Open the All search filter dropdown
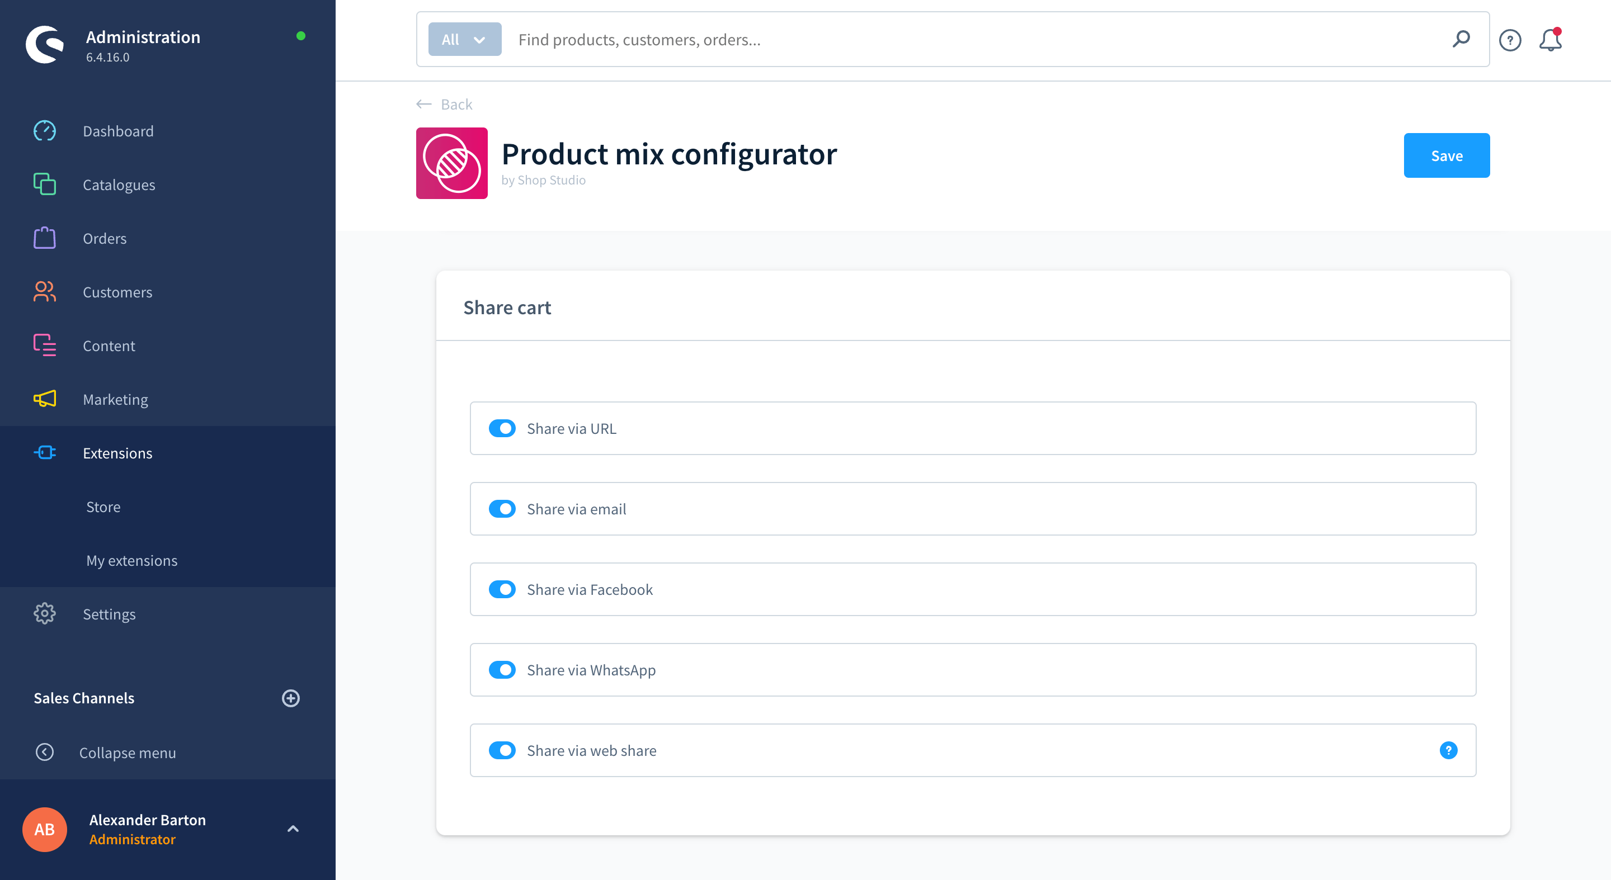 464,39
